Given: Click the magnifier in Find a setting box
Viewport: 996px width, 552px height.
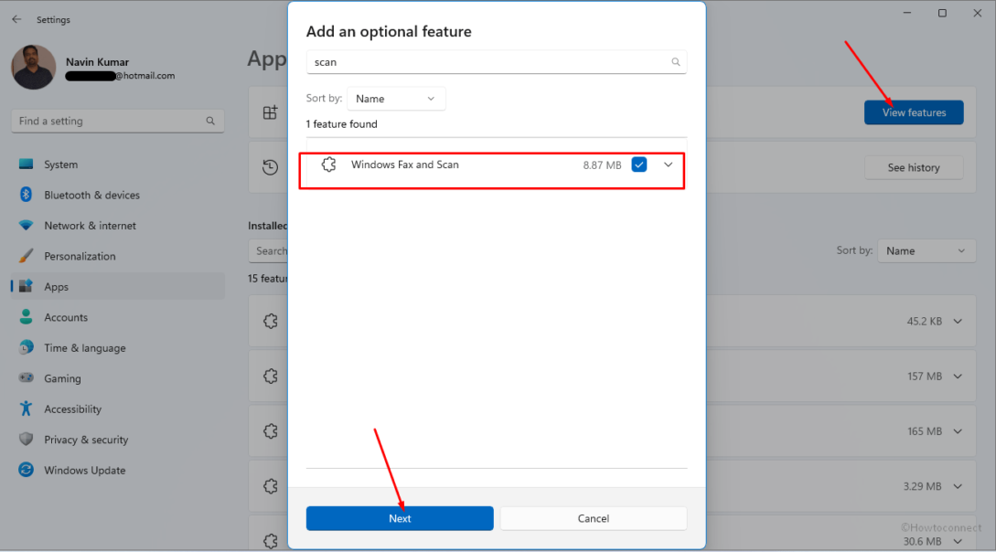Looking at the screenshot, I should click(210, 122).
